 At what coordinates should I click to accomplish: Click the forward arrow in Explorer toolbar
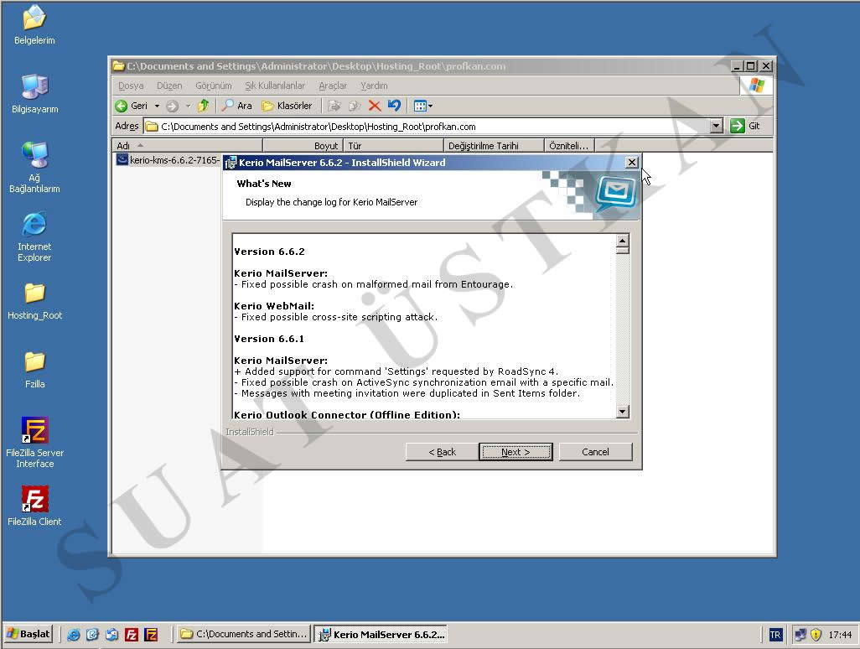point(172,106)
